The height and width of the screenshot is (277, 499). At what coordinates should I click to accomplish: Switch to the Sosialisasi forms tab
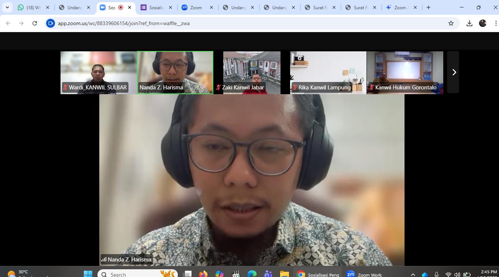pos(155,7)
